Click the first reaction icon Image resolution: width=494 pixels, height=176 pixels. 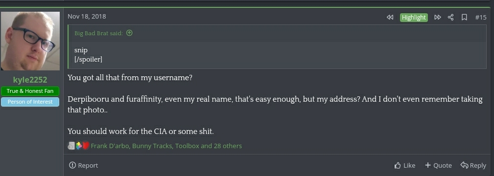click(x=71, y=146)
